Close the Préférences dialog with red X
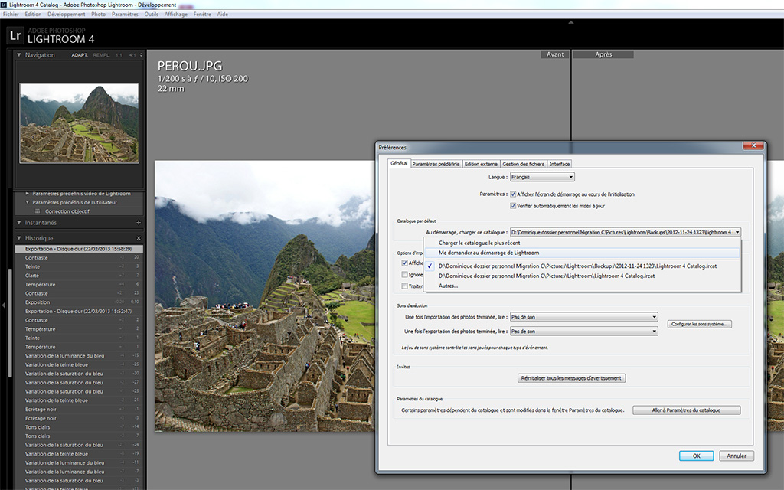The height and width of the screenshot is (490, 784). coord(753,145)
